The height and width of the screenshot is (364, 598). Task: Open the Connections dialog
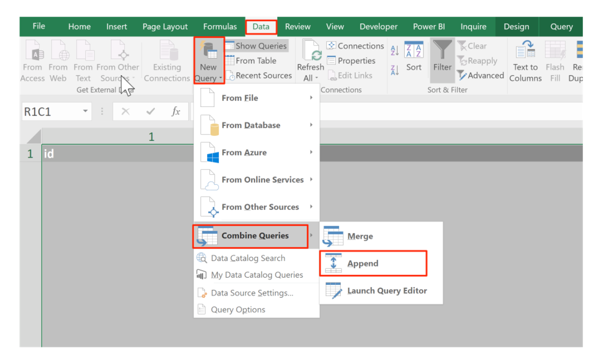pos(355,46)
